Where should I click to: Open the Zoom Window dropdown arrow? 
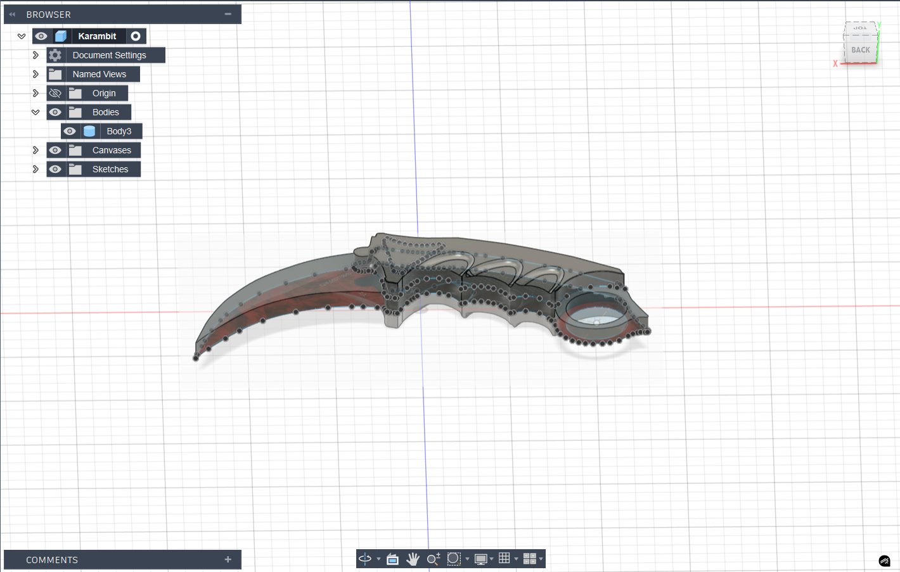(467, 559)
